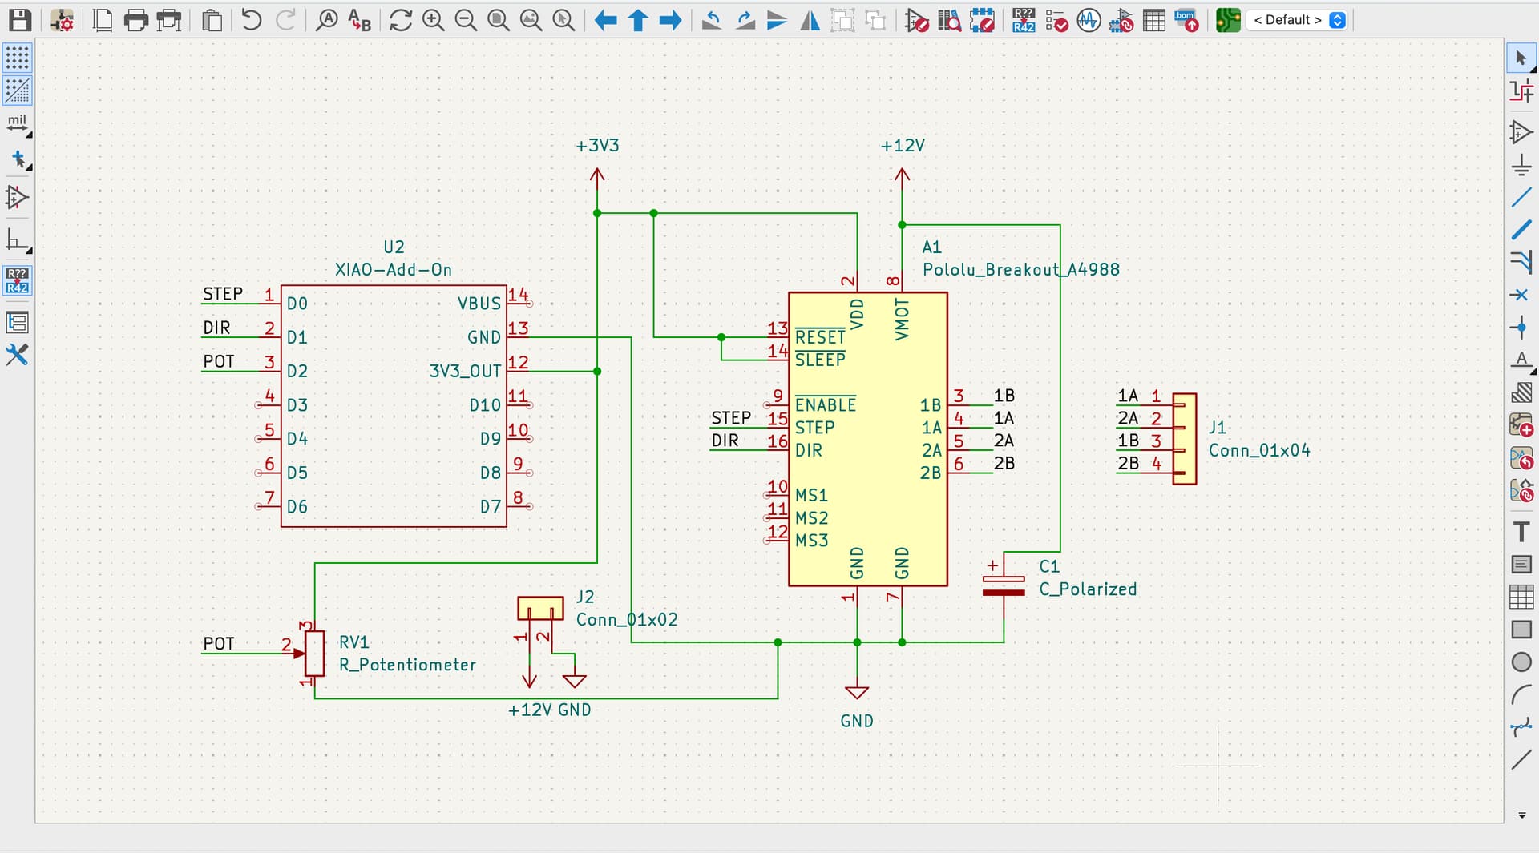Select the wire-to-bus entry tool
Screen dimensions: 1539x853
(x=1521, y=262)
